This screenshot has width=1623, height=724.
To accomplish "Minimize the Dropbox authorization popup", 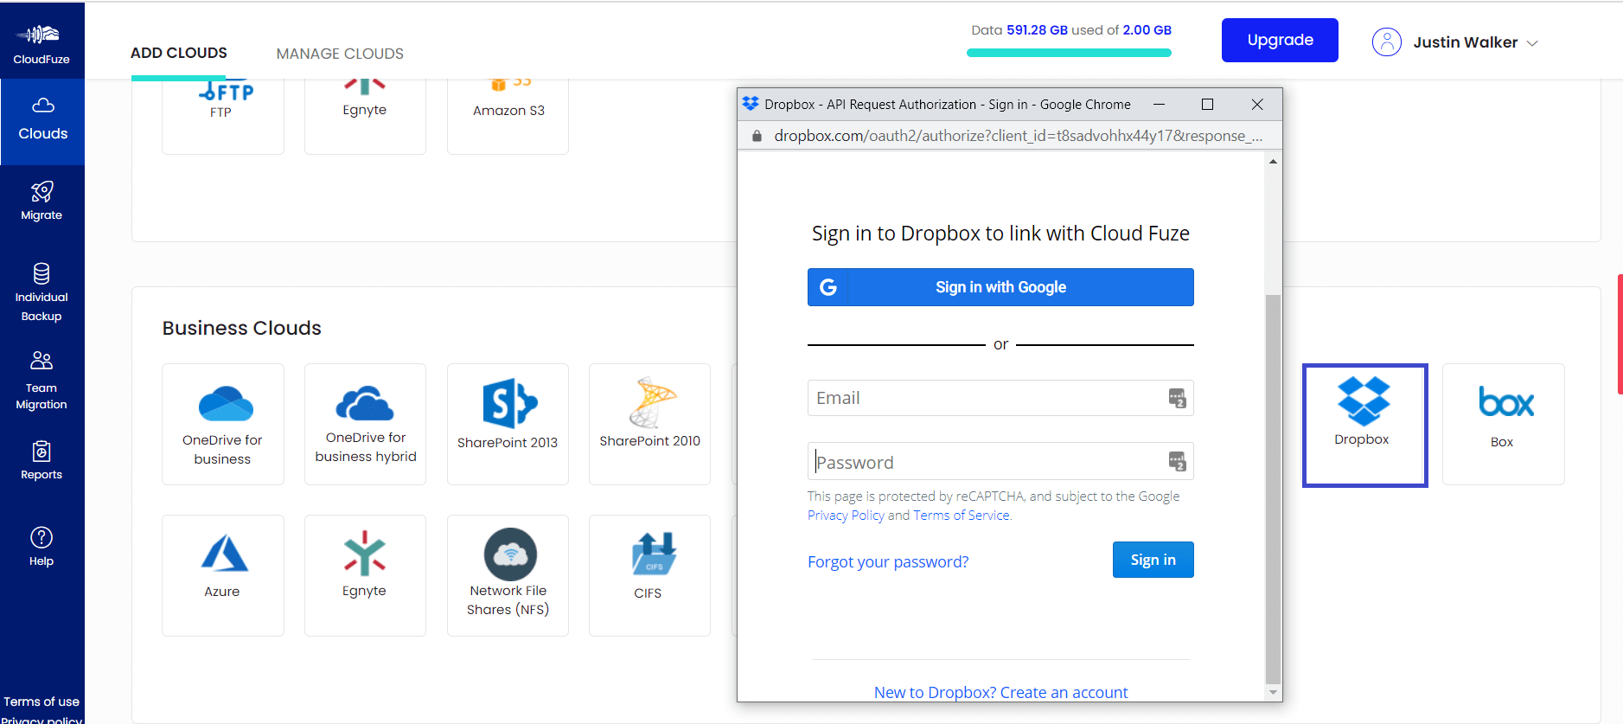I will tap(1159, 105).
